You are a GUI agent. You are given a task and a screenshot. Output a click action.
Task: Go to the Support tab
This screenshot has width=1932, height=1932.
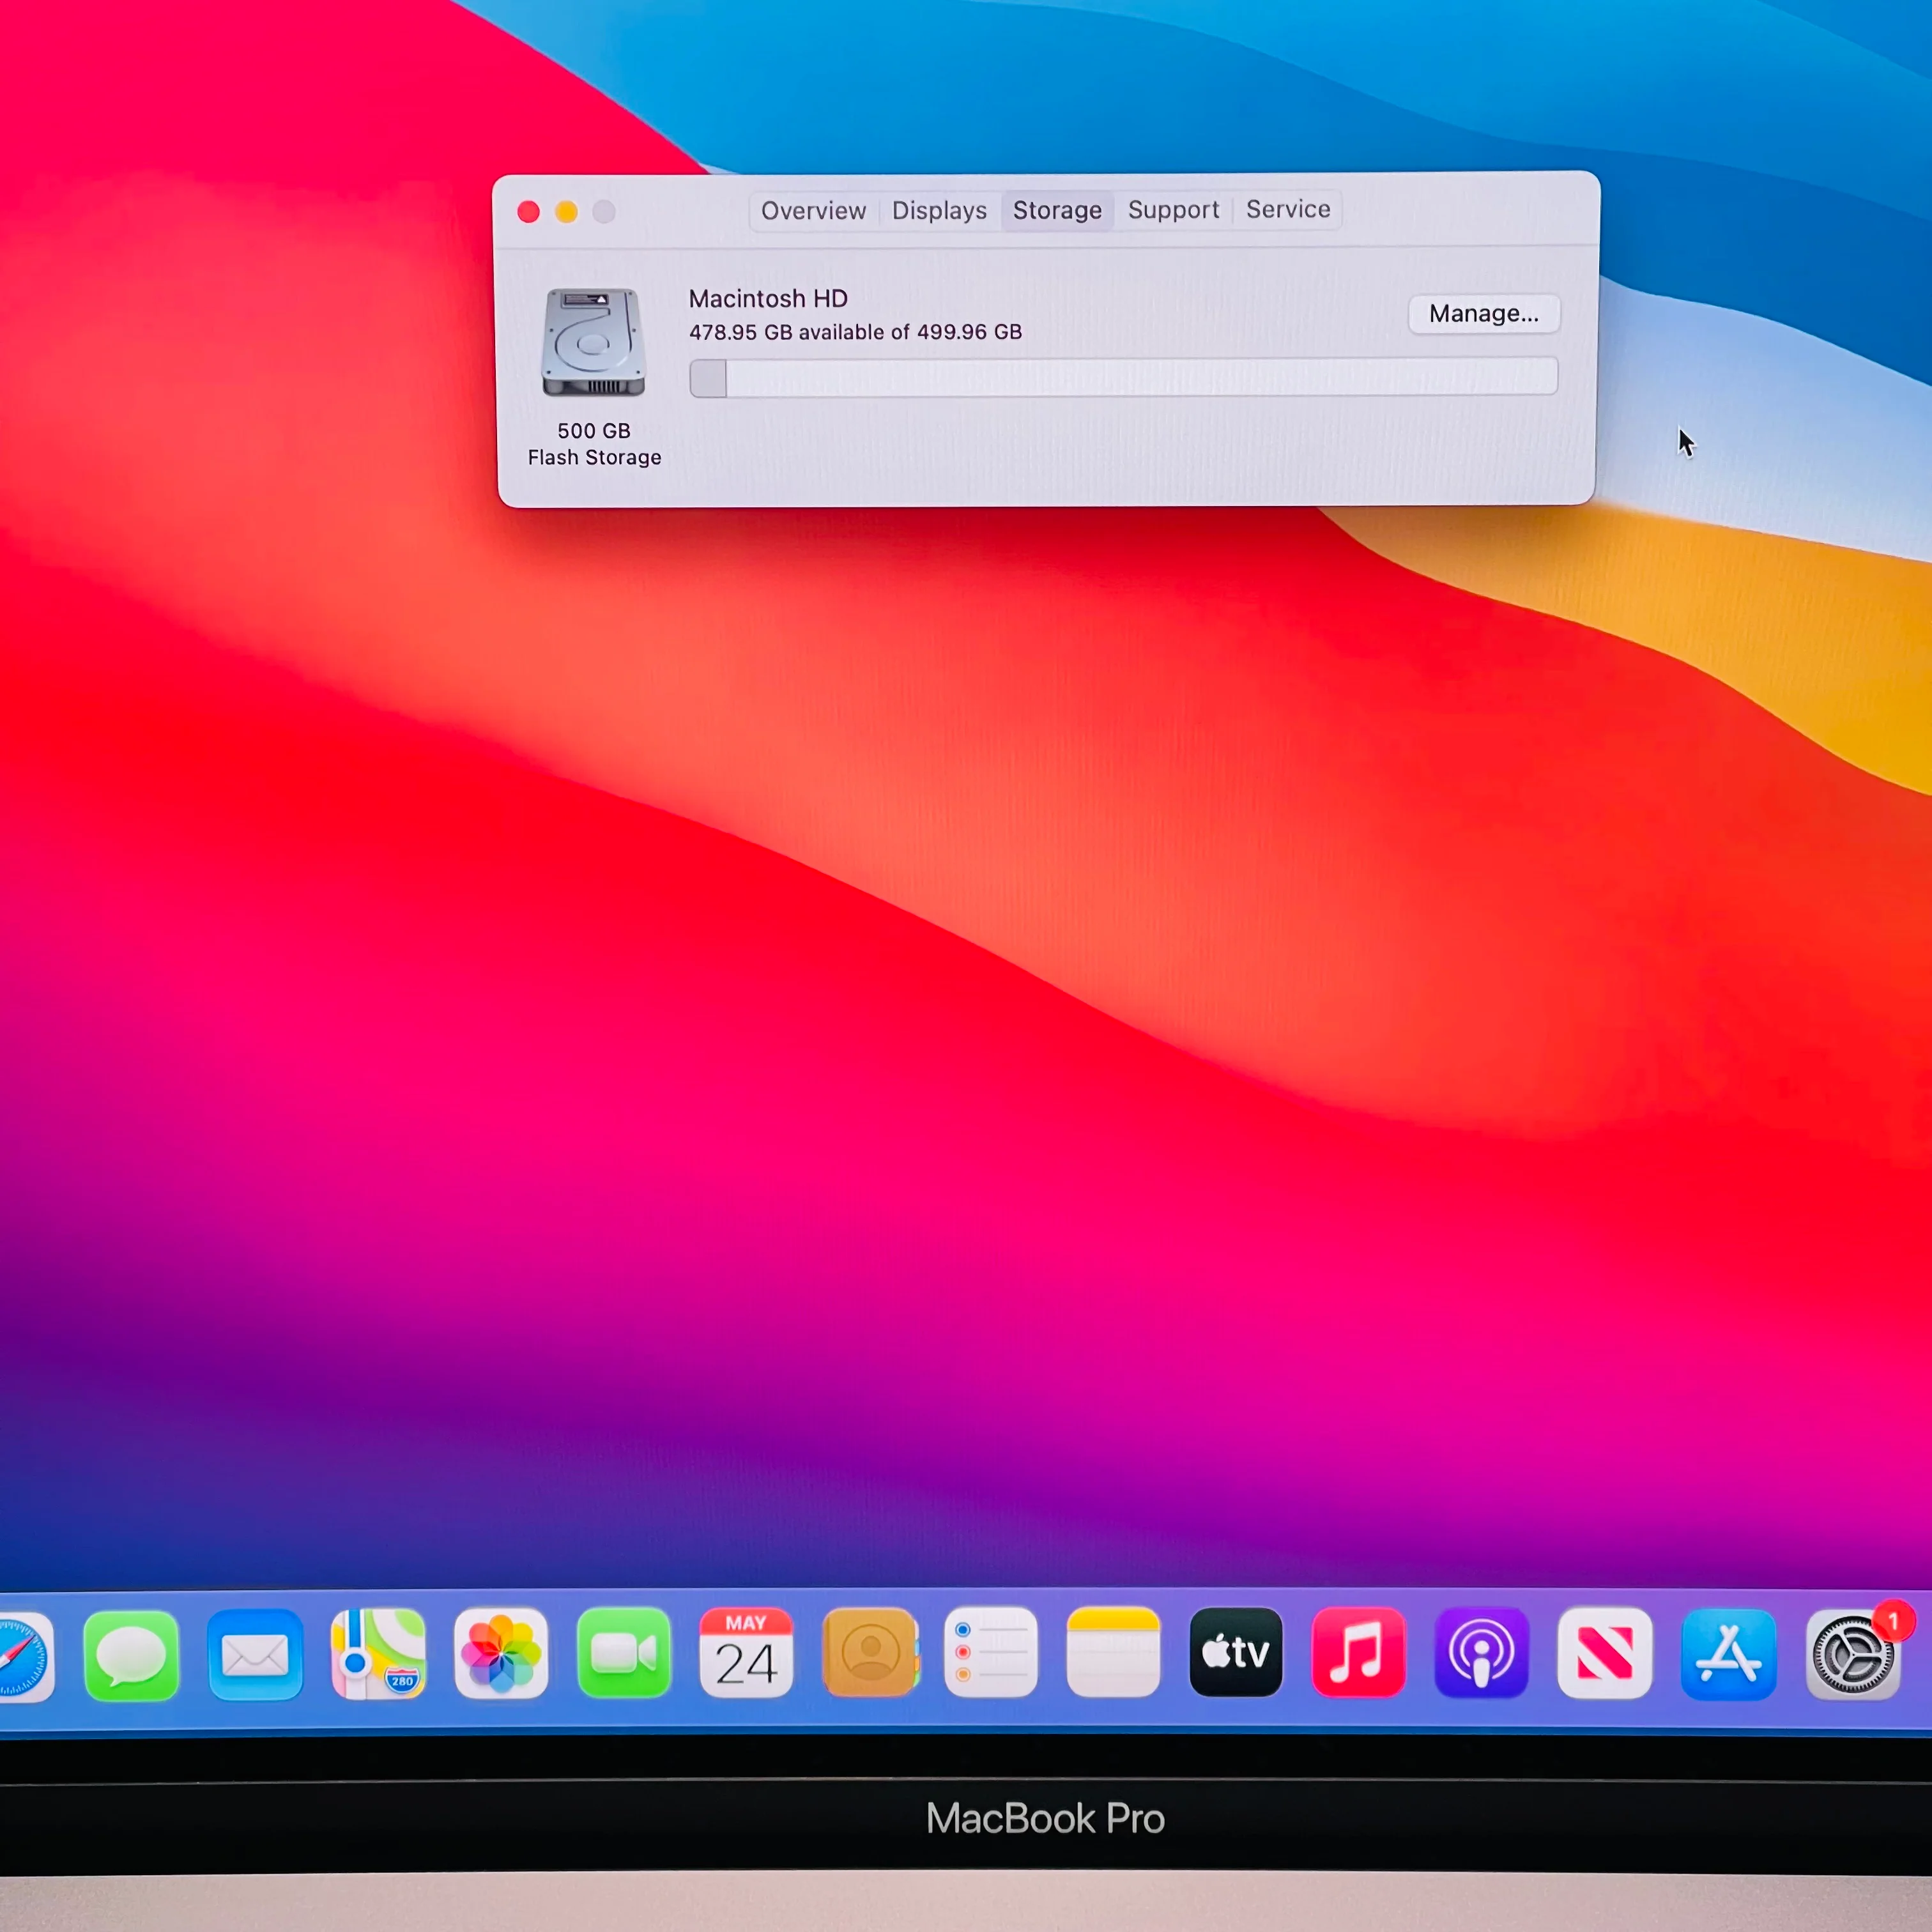pos(1173,210)
